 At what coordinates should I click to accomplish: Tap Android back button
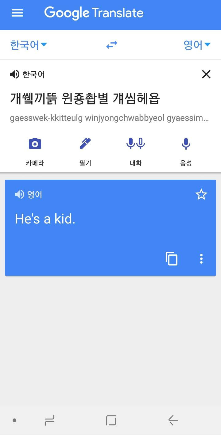point(173,420)
